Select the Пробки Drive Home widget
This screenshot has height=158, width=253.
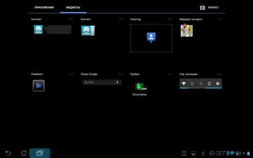[x=140, y=89]
